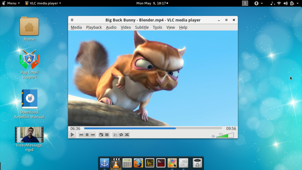Toggle the playlist view in VLC
The image size is (302, 170).
point(115,135)
